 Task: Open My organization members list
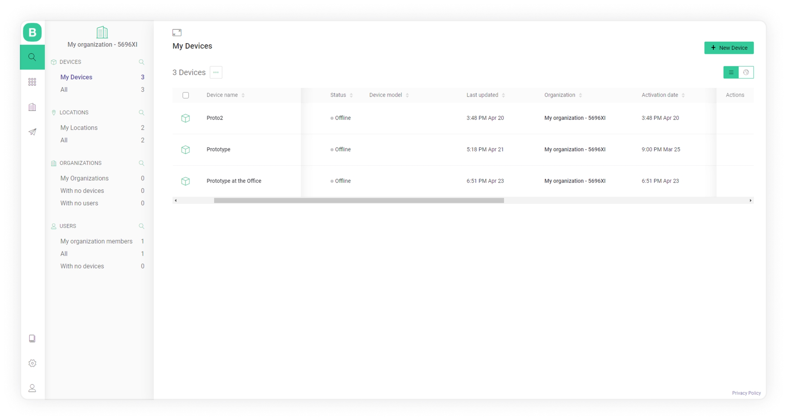pos(96,241)
